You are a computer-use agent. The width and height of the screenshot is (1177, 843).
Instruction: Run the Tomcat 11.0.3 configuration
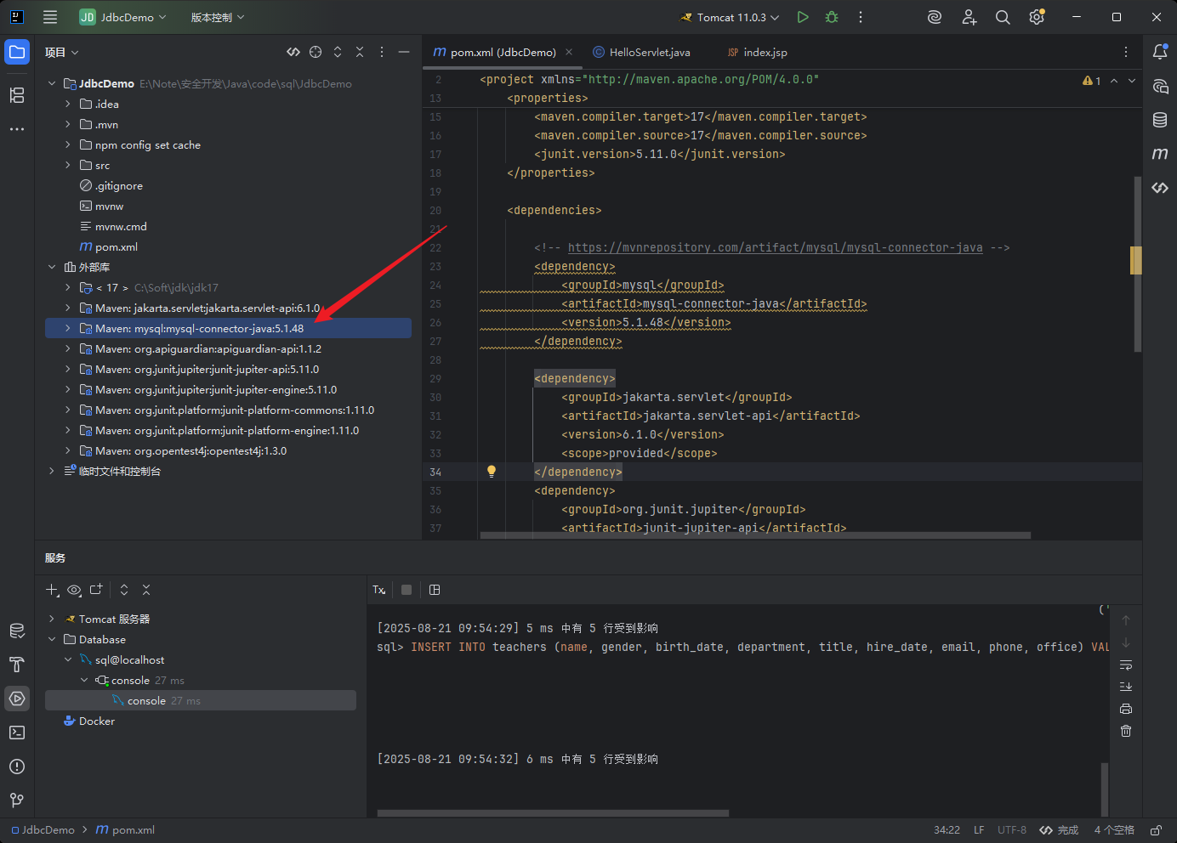(803, 17)
